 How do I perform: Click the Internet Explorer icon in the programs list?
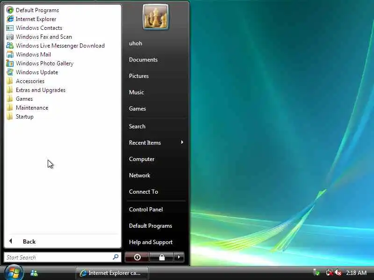10,19
